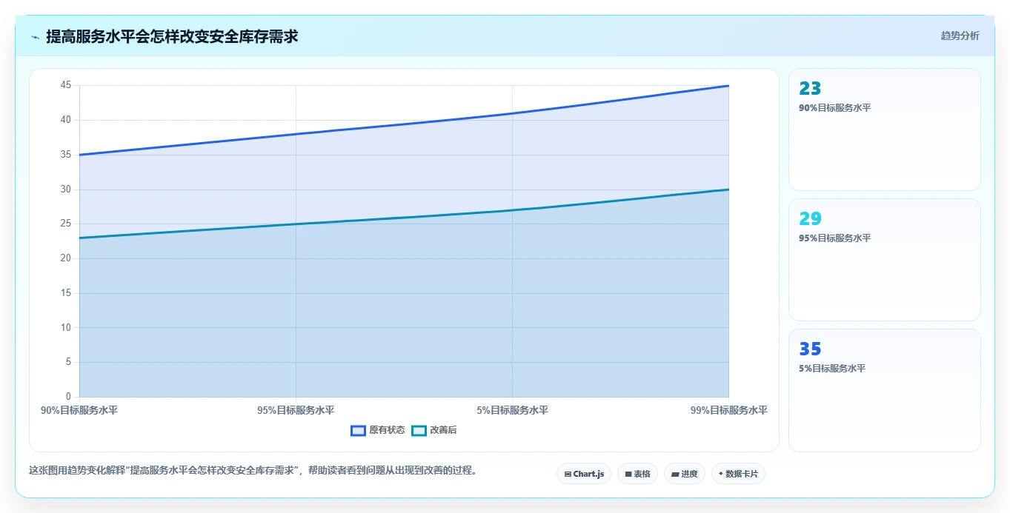Click the chart description sentence below the chart

[x=253, y=470]
